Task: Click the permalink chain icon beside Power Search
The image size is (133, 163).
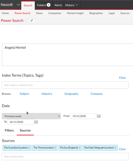Action: (32, 21)
